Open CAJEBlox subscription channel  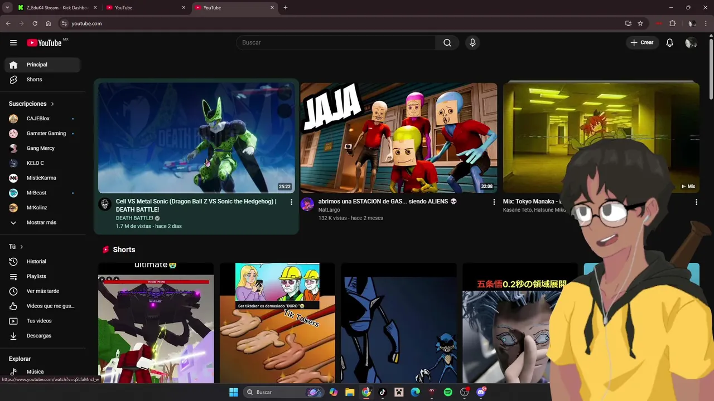click(42, 119)
